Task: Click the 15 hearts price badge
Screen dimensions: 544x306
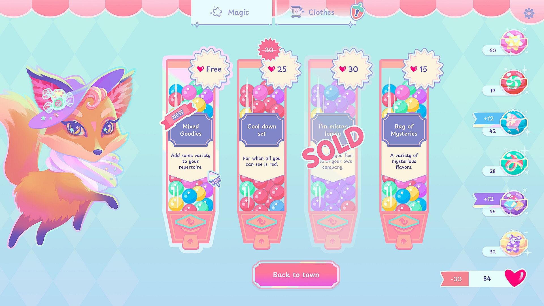Action: (423, 69)
